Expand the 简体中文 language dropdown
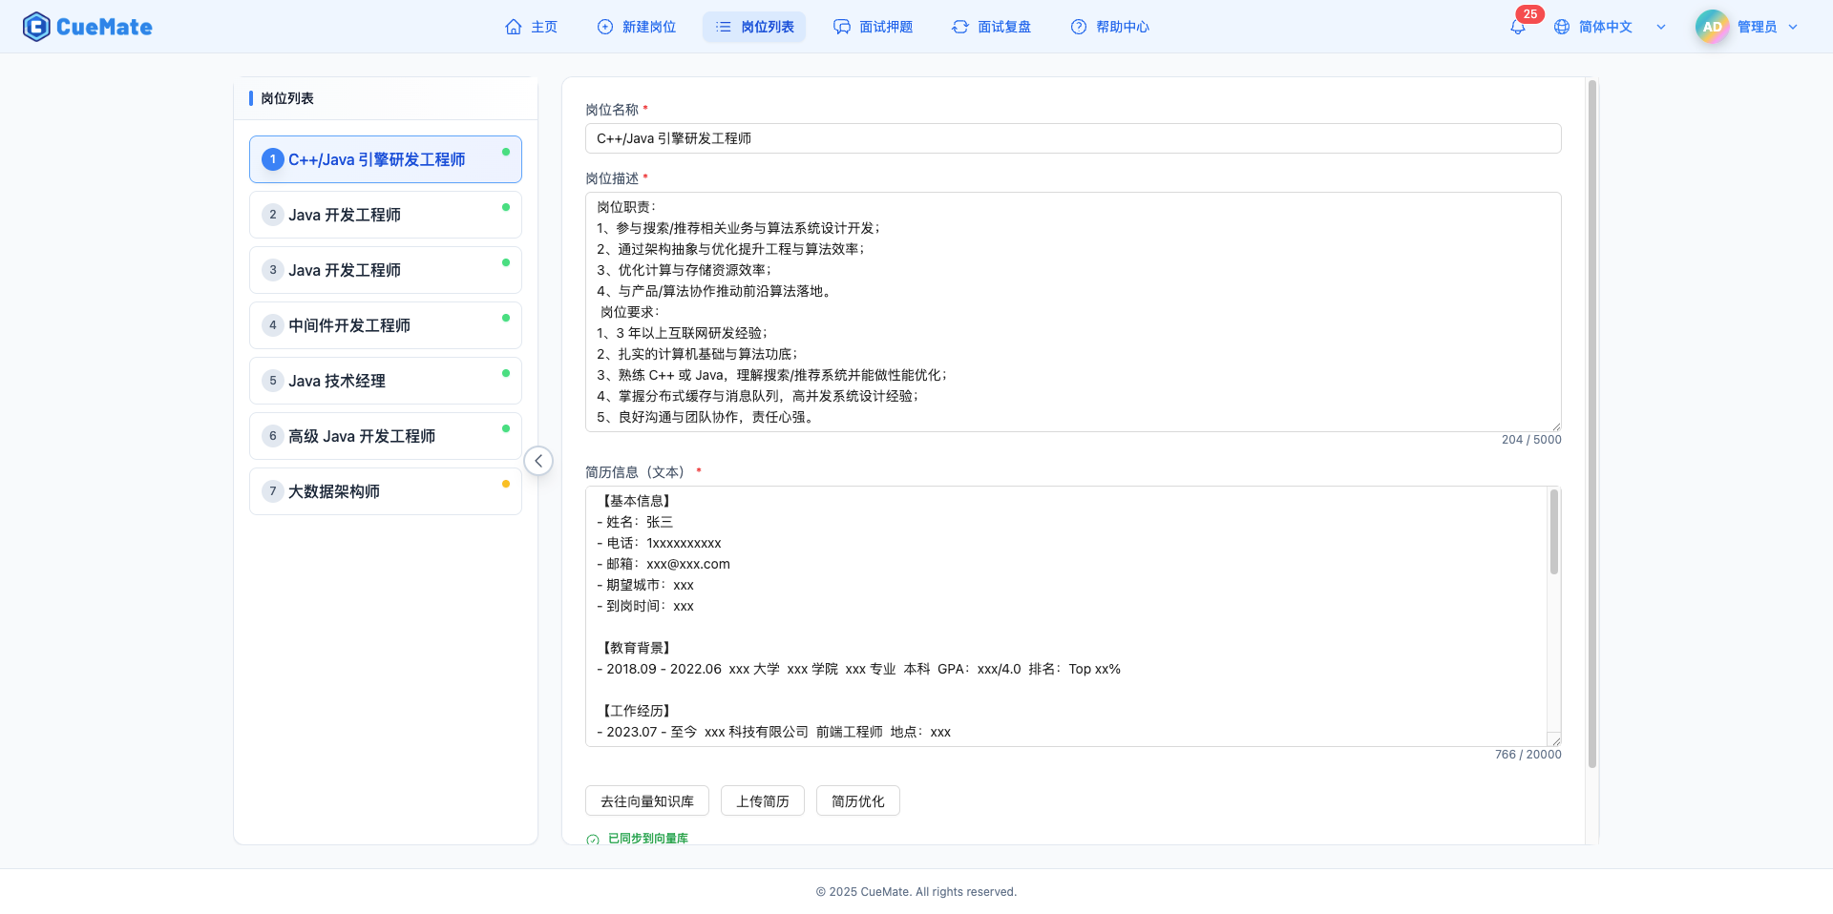The image size is (1833, 914). click(1661, 27)
